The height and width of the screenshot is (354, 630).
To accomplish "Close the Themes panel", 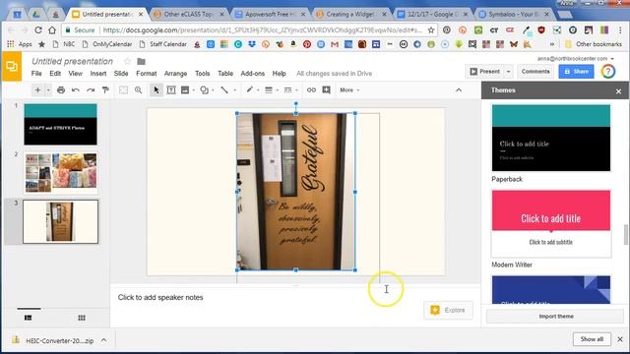I will pyautogui.click(x=619, y=91).
